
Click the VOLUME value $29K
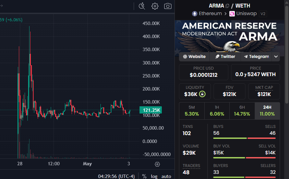(x=189, y=153)
